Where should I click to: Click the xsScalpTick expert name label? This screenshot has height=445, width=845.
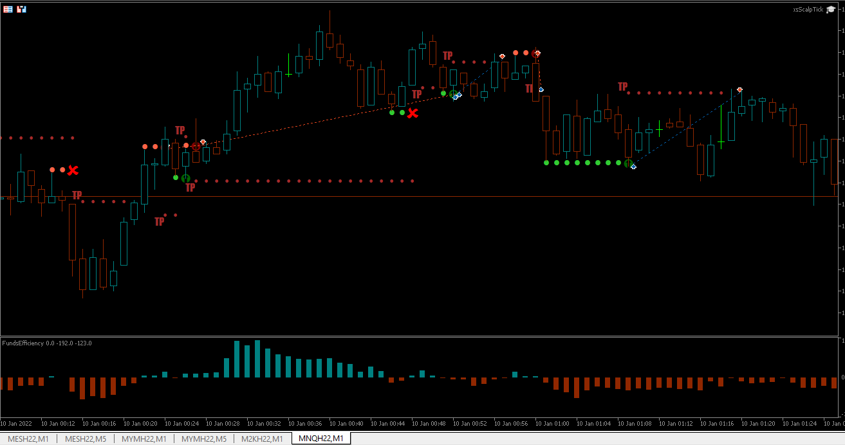click(808, 10)
